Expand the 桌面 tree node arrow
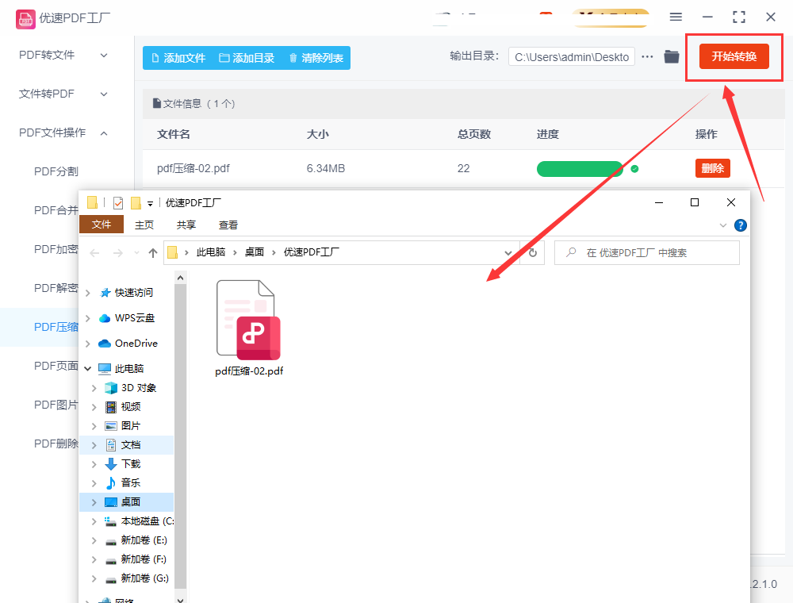 click(94, 501)
